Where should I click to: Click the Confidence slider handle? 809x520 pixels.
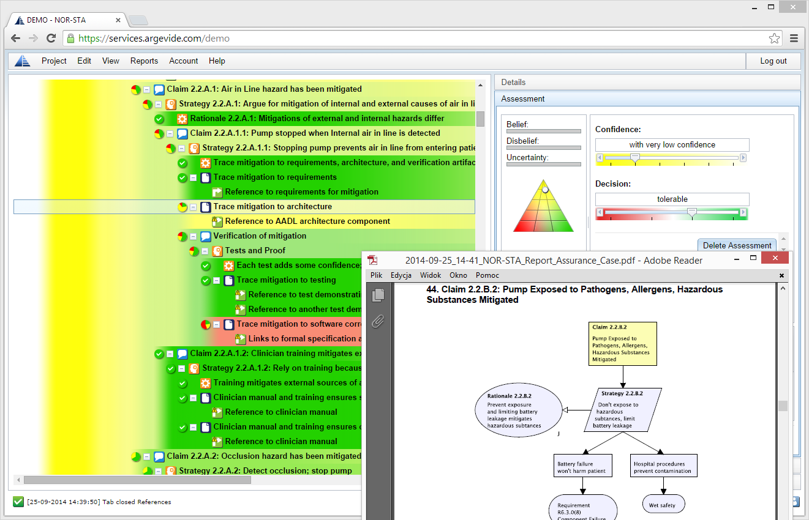point(636,158)
